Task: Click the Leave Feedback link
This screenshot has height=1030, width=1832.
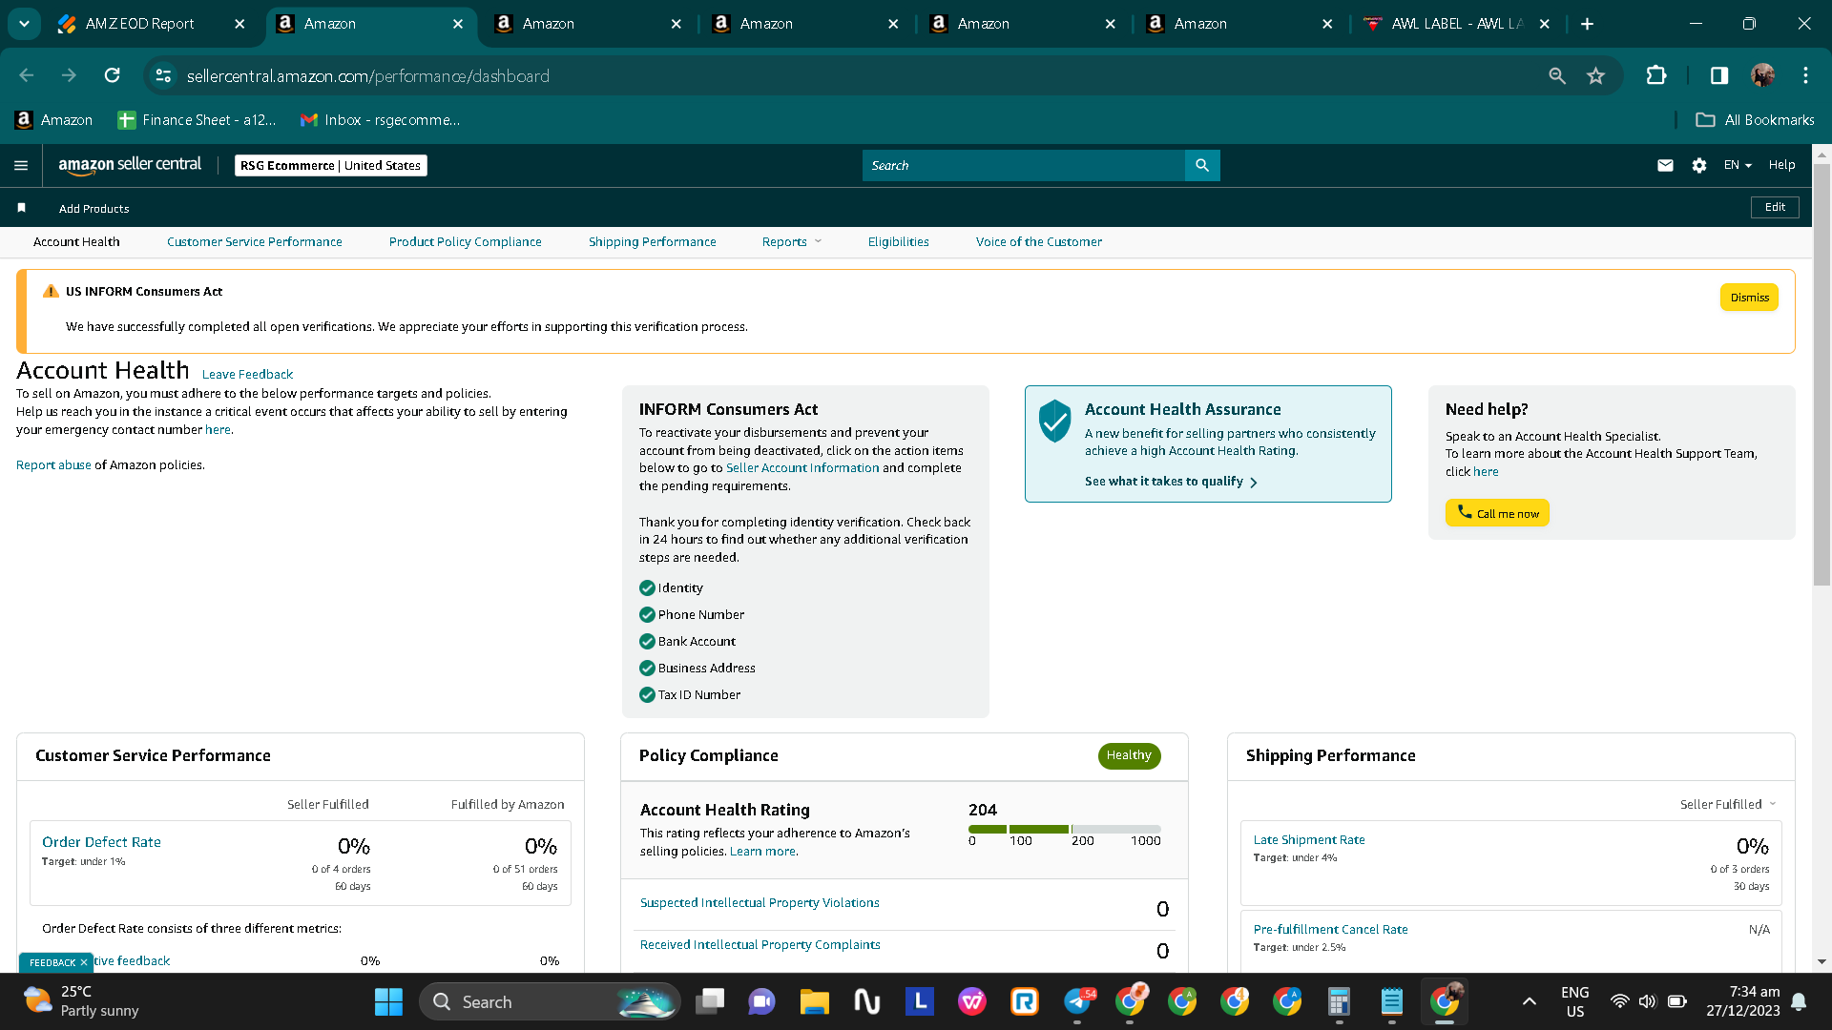Action: pyautogui.click(x=247, y=375)
